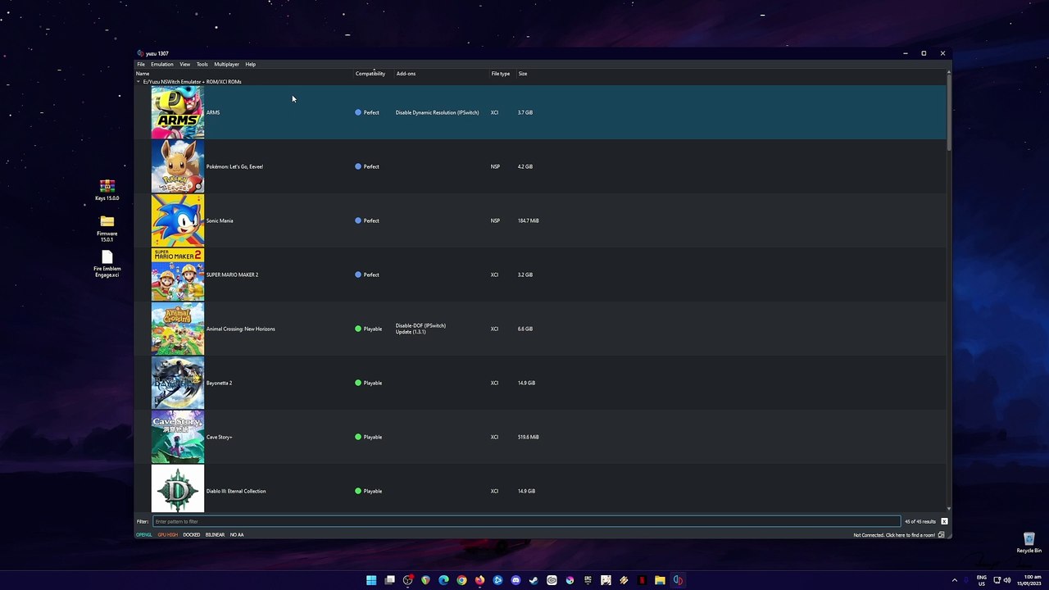This screenshot has width=1049, height=590.
Task: Select the Pokémon Let's Go Eevee cover art
Action: pyautogui.click(x=178, y=166)
